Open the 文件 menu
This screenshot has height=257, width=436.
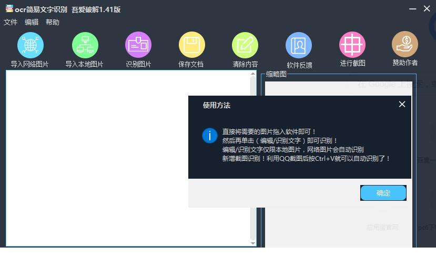(11, 22)
